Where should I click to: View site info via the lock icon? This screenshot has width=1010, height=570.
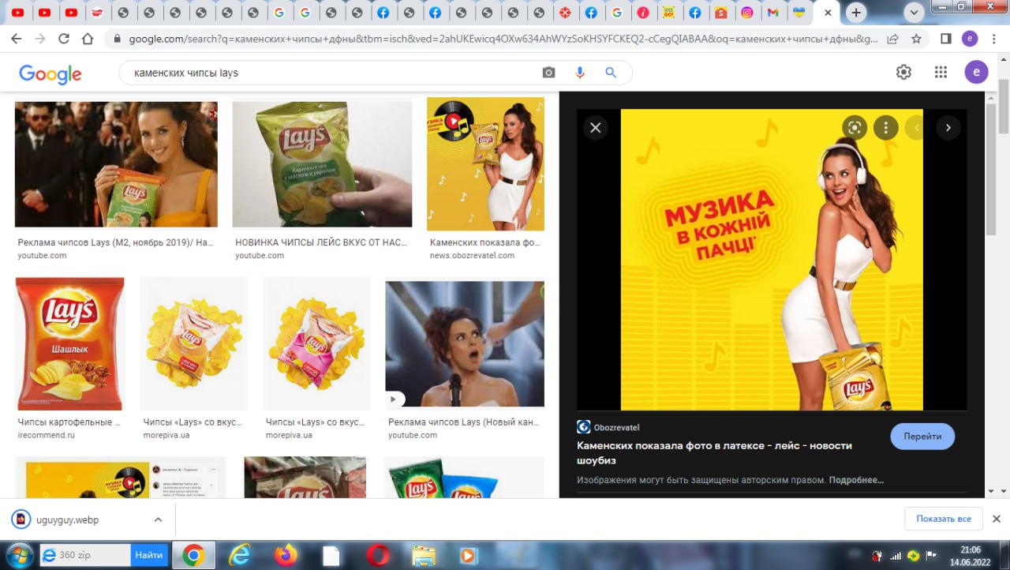coord(117,39)
